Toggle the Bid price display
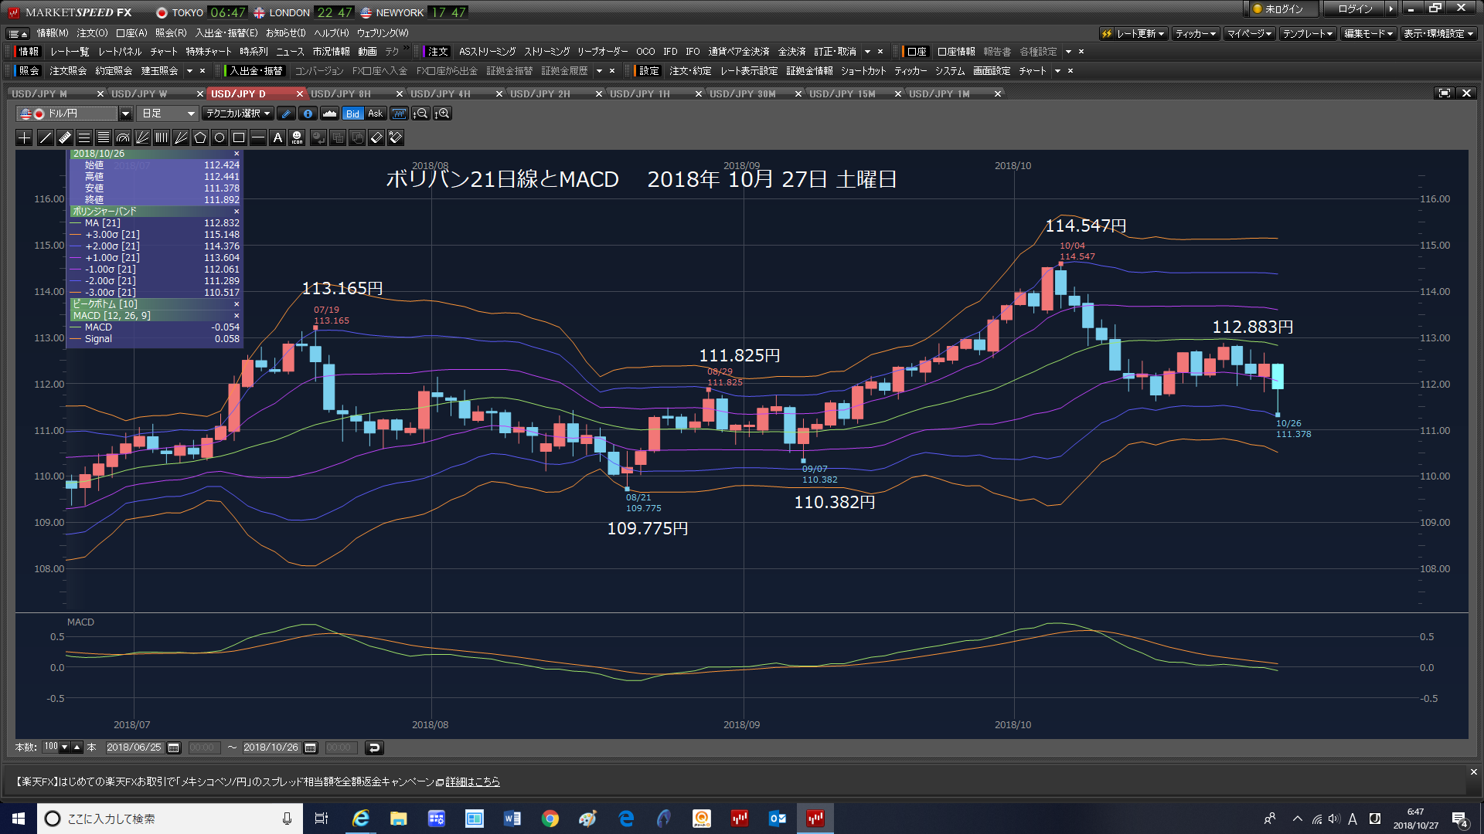 352,114
